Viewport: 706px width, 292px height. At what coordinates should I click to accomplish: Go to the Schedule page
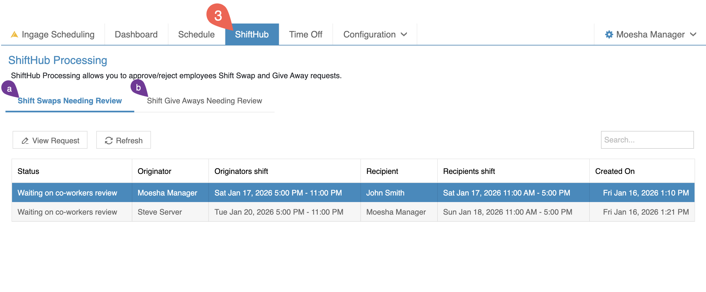tap(196, 34)
